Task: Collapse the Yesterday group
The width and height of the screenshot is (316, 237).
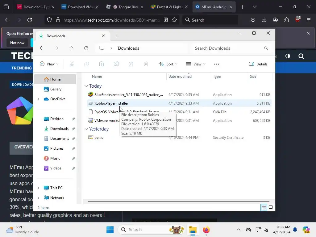Action: coord(86,129)
